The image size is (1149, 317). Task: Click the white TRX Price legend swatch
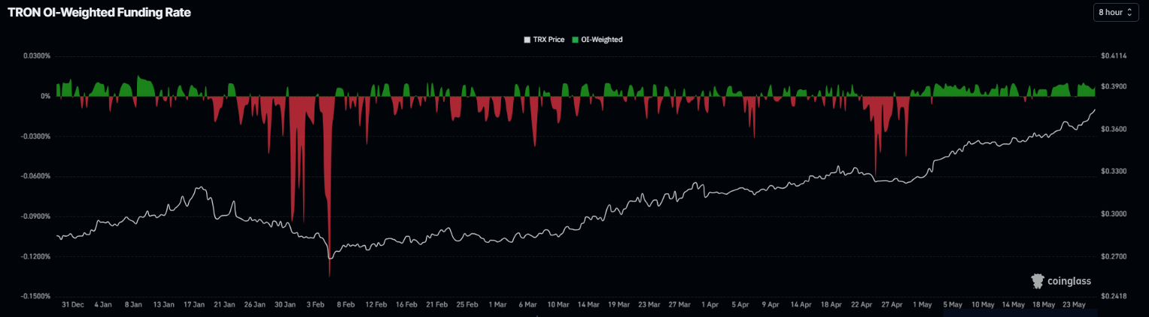coord(527,39)
